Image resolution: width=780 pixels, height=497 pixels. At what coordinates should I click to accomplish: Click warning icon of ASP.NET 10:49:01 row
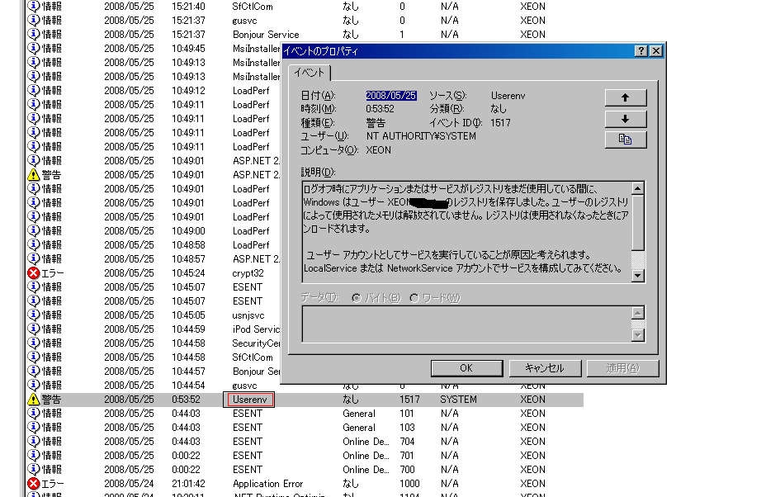click(x=33, y=175)
